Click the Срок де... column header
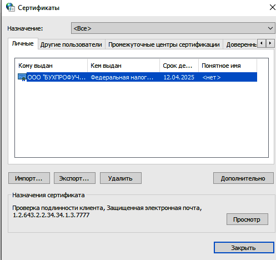The image size is (276, 260). [x=179, y=66]
